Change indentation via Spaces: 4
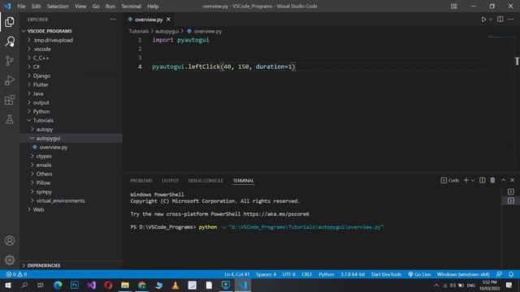Viewport: 520px width, 292px height. [x=266, y=274]
